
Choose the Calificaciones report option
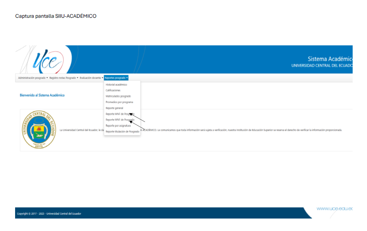click(x=113, y=90)
